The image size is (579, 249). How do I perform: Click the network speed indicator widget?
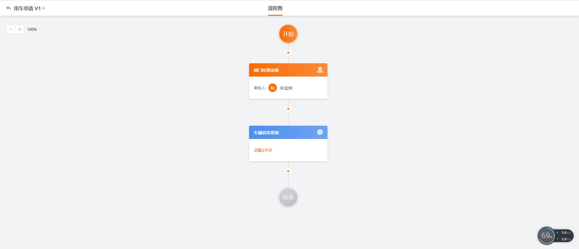(564, 236)
